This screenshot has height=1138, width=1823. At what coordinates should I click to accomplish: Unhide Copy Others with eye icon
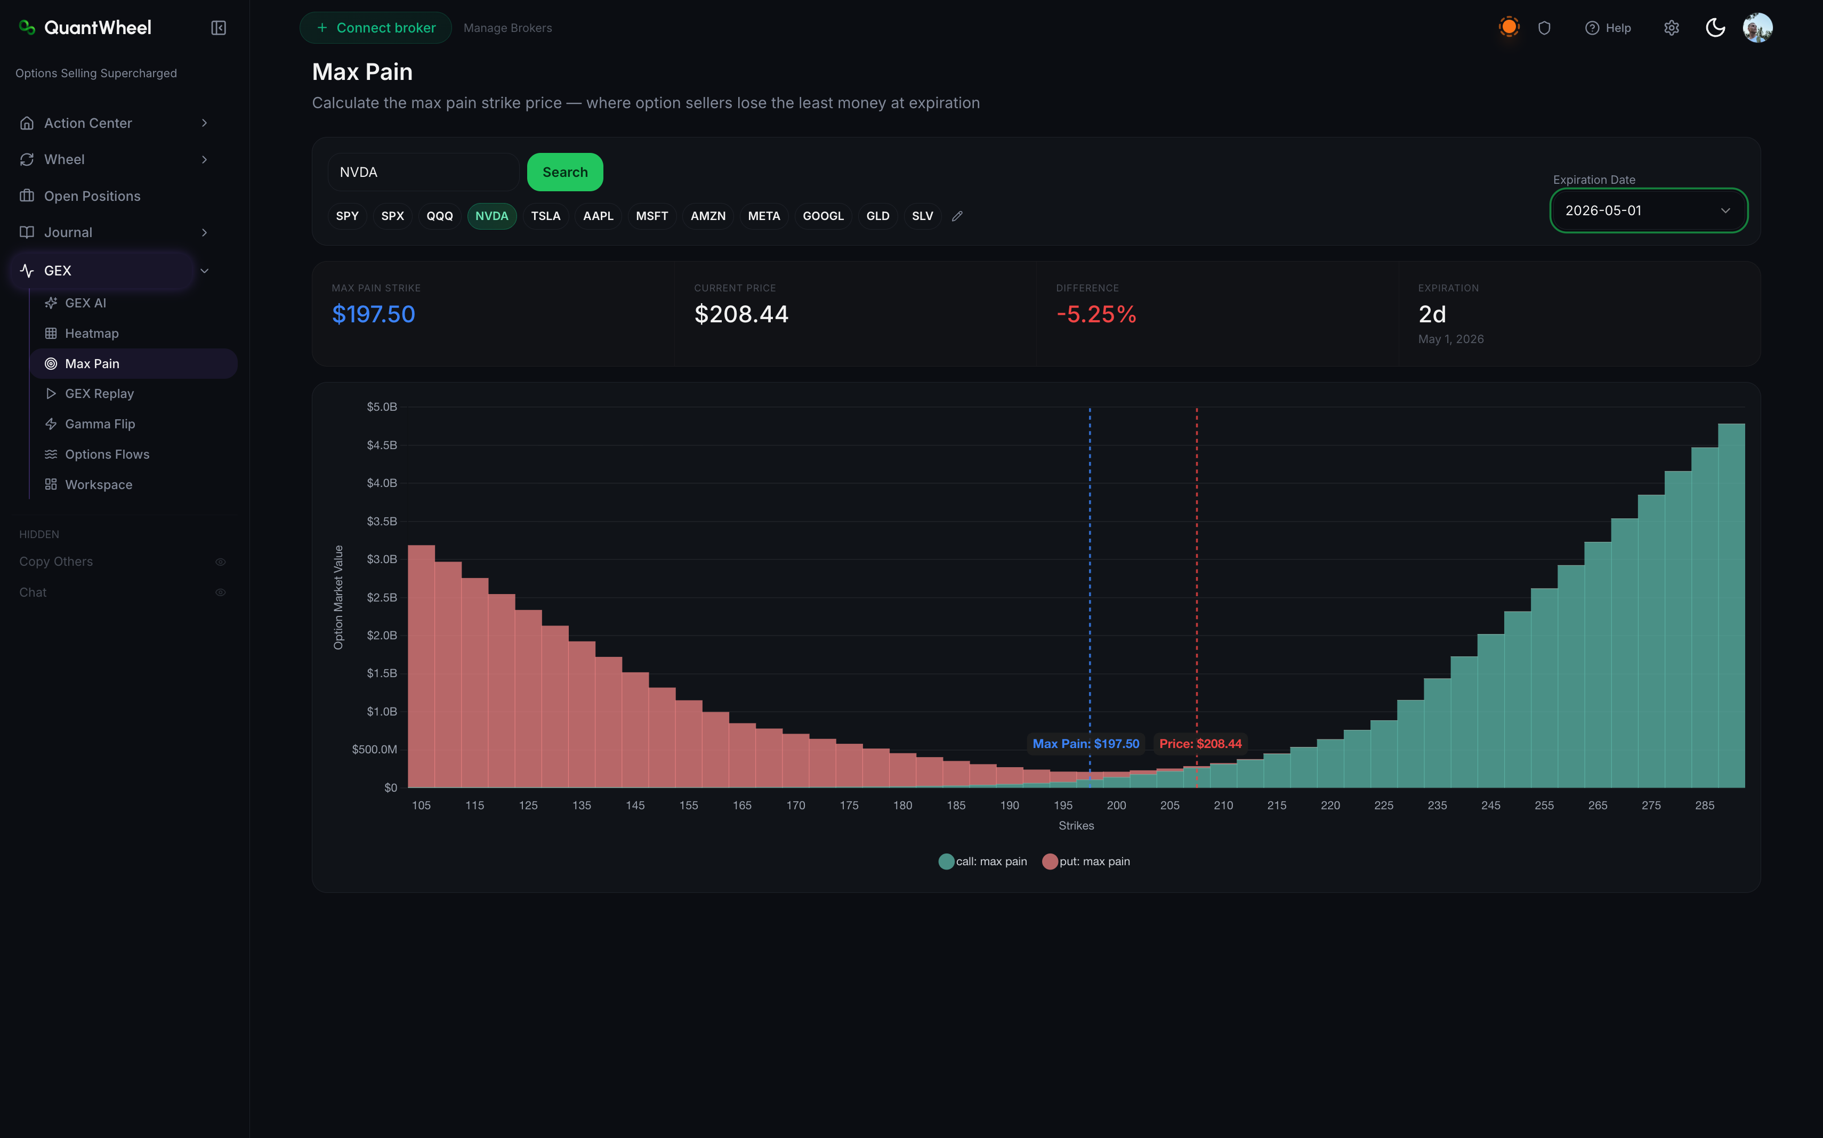pyautogui.click(x=221, y=562)
